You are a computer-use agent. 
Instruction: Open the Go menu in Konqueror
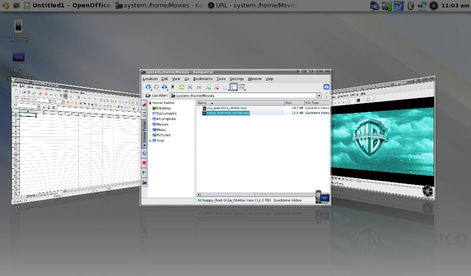pos(187,79)
